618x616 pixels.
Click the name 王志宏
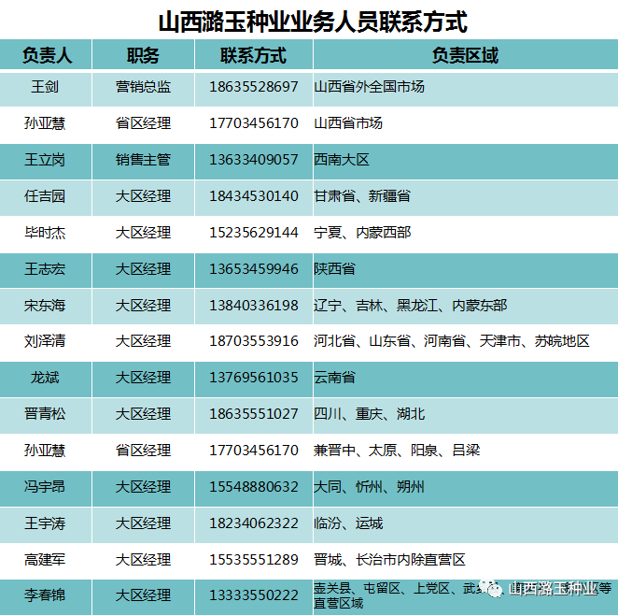(x=45, y=268)
